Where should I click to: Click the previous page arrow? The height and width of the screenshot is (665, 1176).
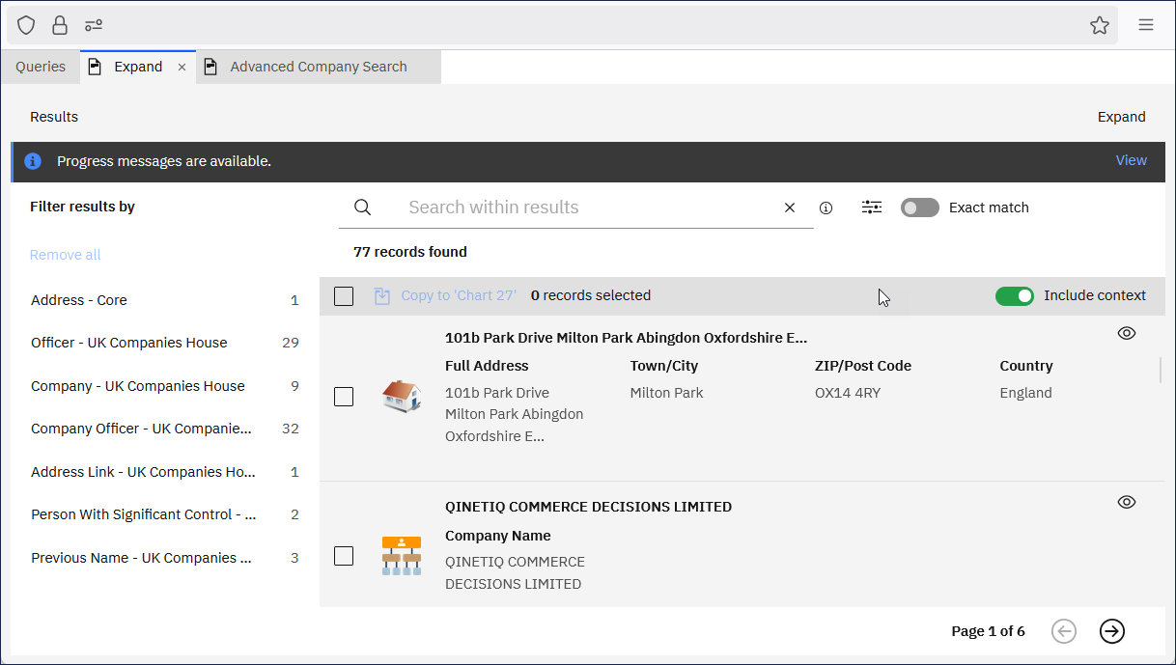click(x=1064, y=631)
